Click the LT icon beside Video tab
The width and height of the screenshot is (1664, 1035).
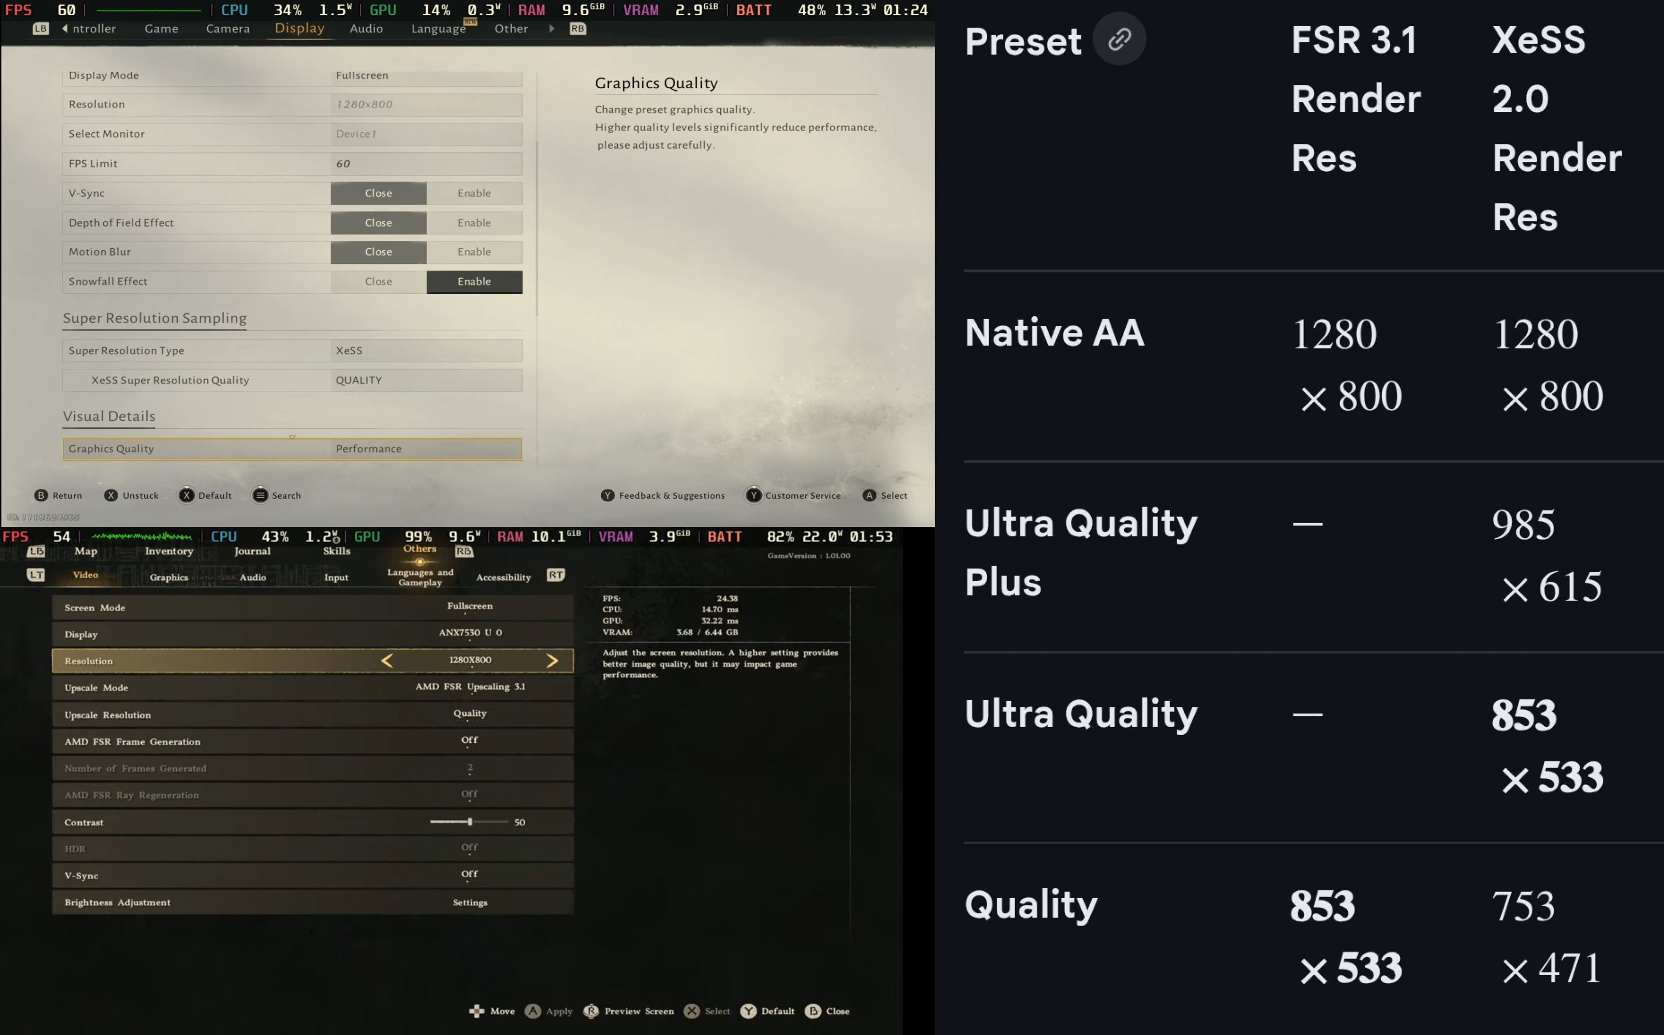(35, 575)
